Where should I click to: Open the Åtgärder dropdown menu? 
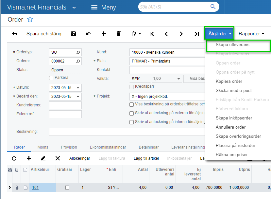click(219, 33)
